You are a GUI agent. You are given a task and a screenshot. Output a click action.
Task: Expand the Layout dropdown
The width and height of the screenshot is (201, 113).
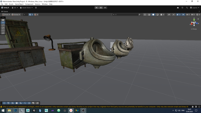tap(195, 8)
